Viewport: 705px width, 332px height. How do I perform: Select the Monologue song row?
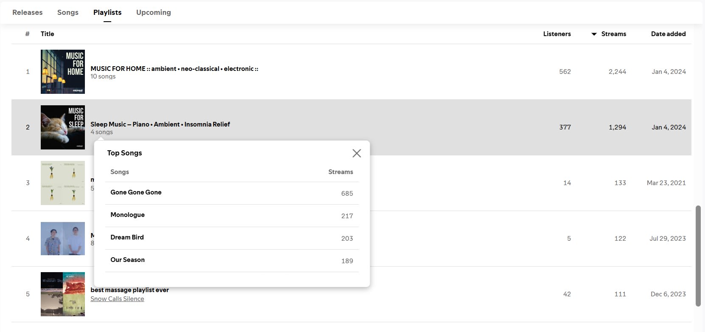[x=232, y=216]
